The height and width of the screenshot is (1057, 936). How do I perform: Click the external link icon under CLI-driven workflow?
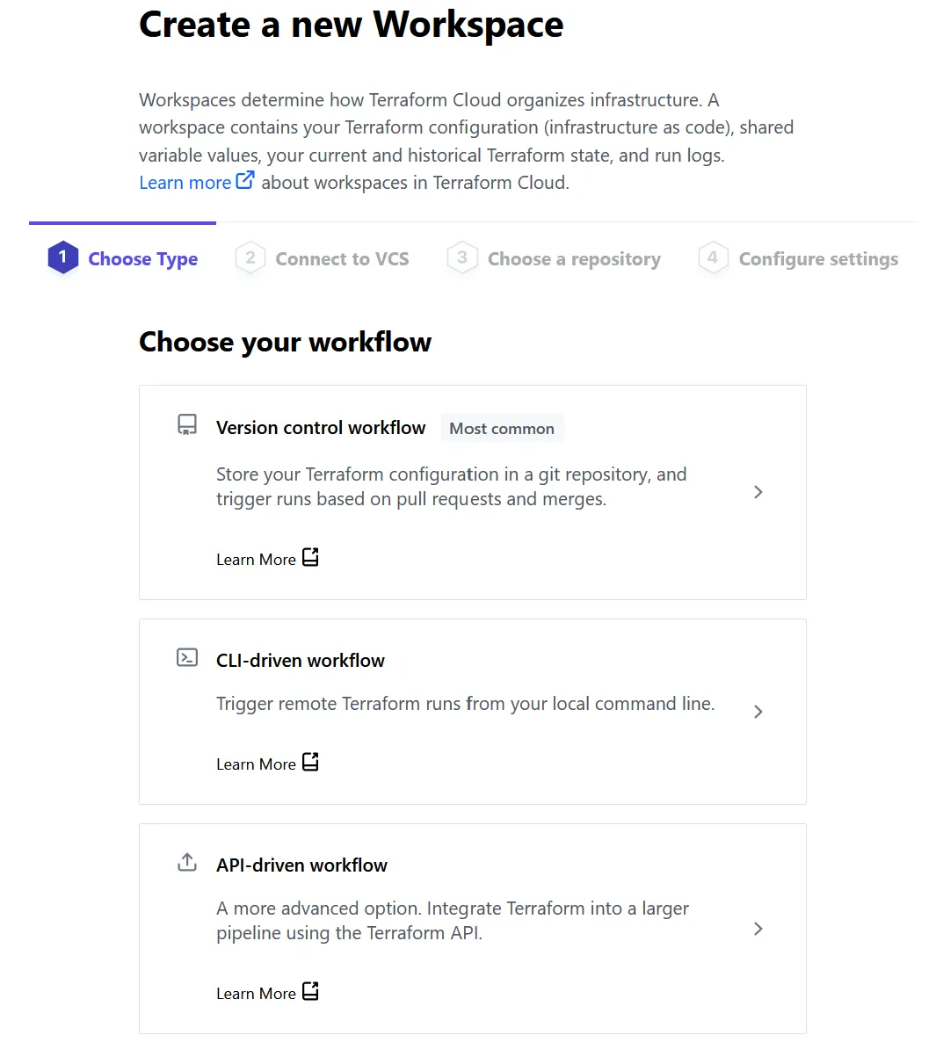310,761
